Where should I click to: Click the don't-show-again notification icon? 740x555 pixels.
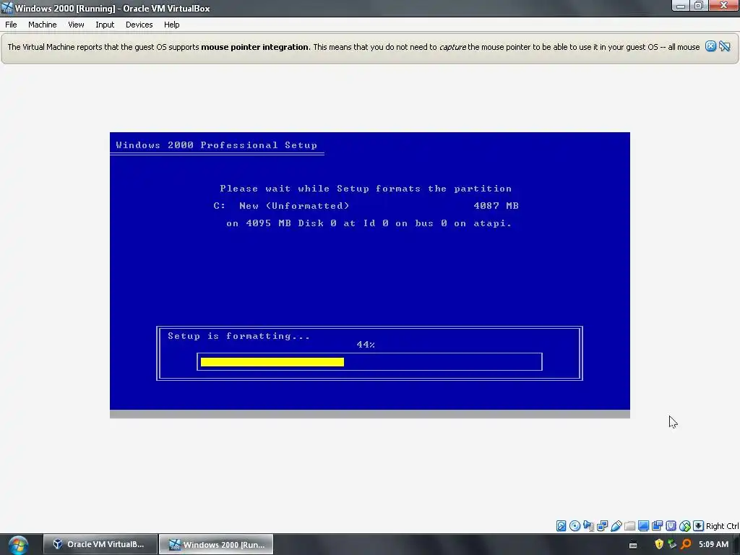(x=725, y=46)
